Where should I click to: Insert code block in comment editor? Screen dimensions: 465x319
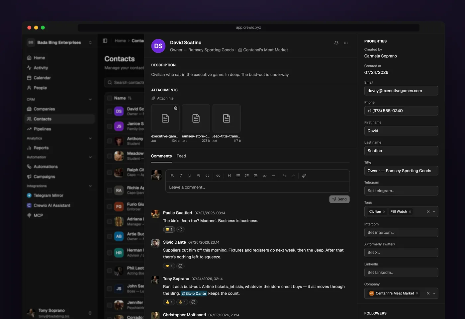[x=265, y=176]
